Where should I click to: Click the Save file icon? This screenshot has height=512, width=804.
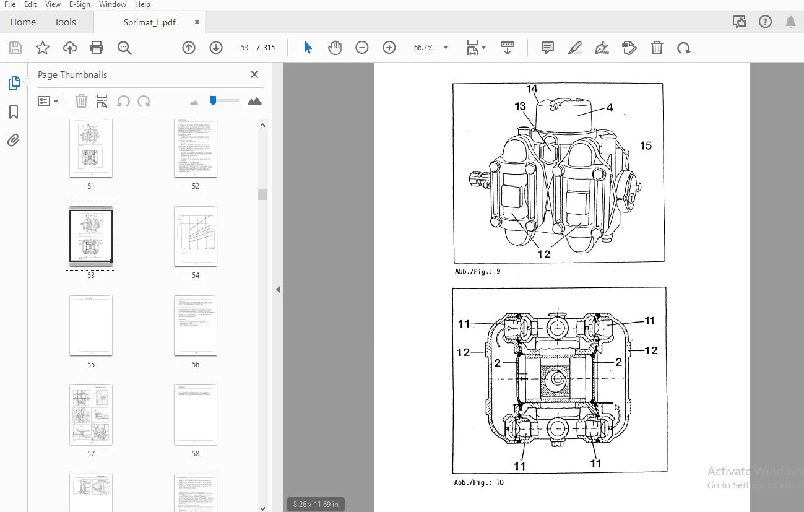click(15, 48)
